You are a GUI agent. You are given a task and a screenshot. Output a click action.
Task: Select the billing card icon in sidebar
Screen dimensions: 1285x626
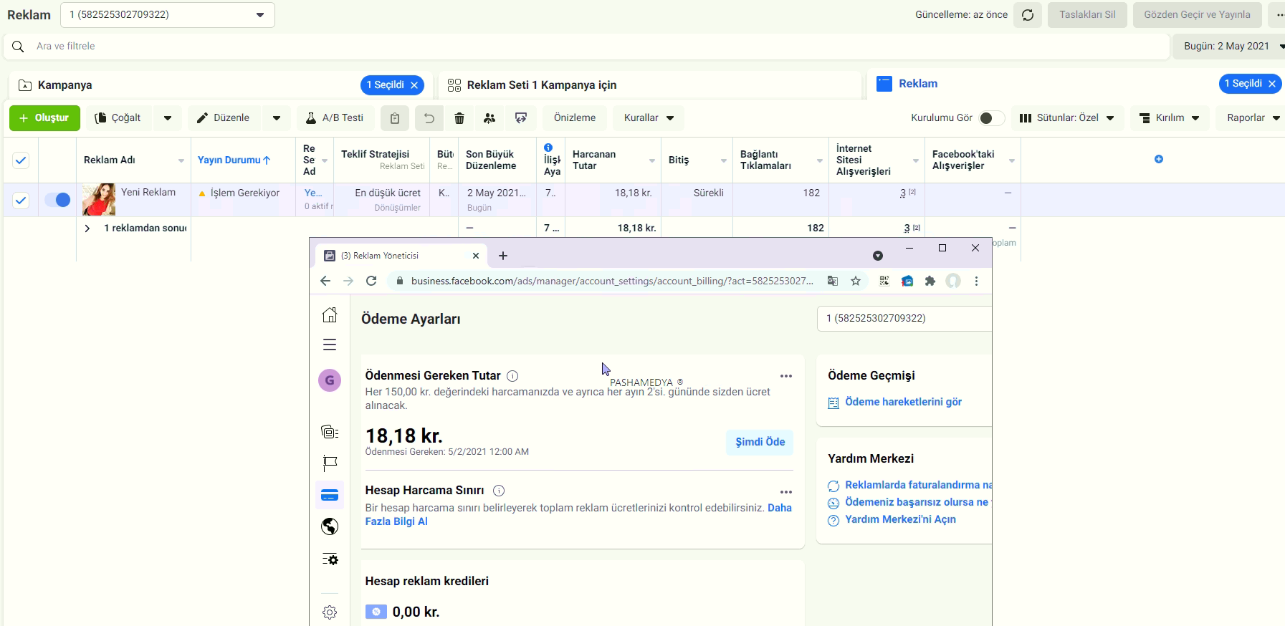pyautogui.click(x=330, y=495)
